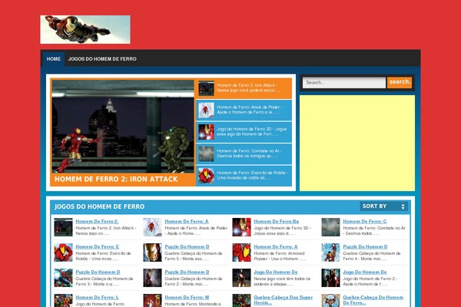Open the HOME tab
This screenshot has height=307, width=461.
(54, 59)
